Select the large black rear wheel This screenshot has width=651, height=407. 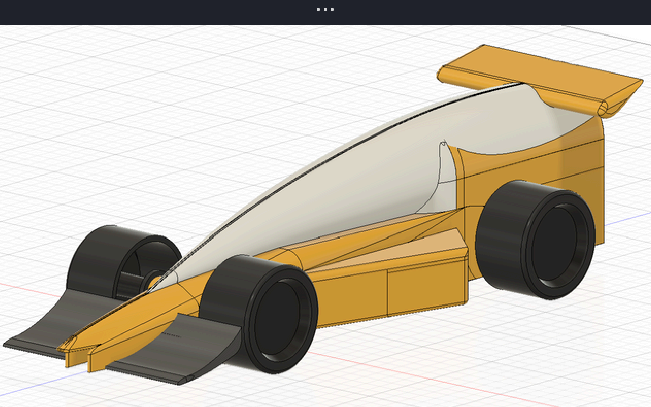pyautogui.click(x=535, y=240)
